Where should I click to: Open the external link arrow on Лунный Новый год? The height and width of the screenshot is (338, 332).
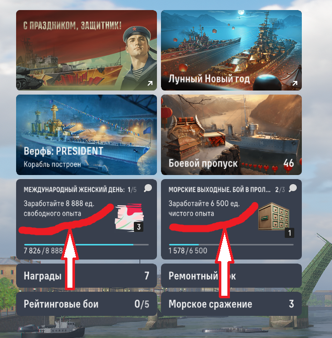(295, 83)
